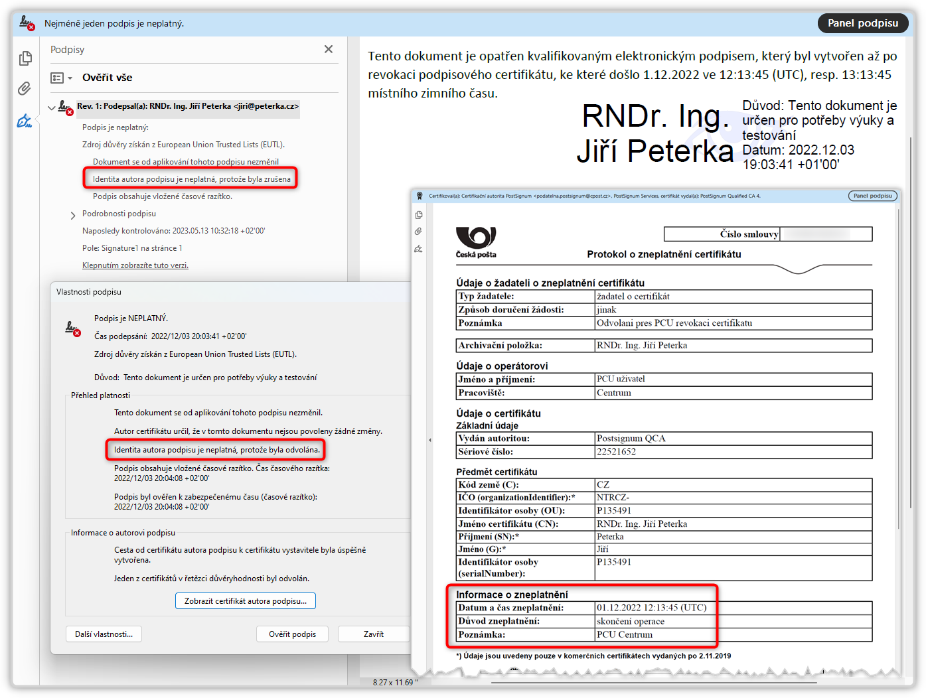
Task: Click the invalid signature icon in Vlastnosti podpisu
Action: [73, 328]
